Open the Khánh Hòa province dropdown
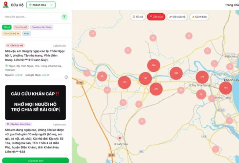 tap(41, 5)
